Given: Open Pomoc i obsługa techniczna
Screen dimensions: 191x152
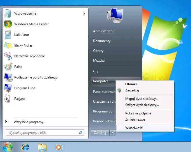Looking at the screenshot, I should [104, 121].
